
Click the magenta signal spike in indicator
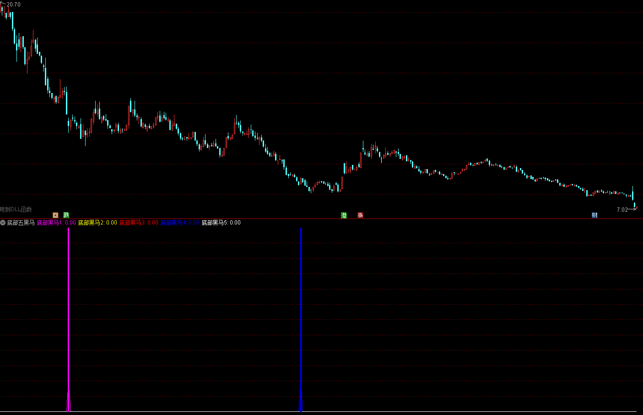pyautogui.click(x=69, y=319)
